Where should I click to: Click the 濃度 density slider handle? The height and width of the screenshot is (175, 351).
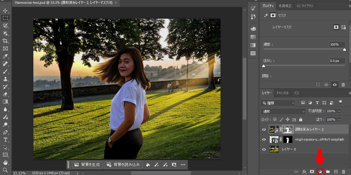point(345,50)
